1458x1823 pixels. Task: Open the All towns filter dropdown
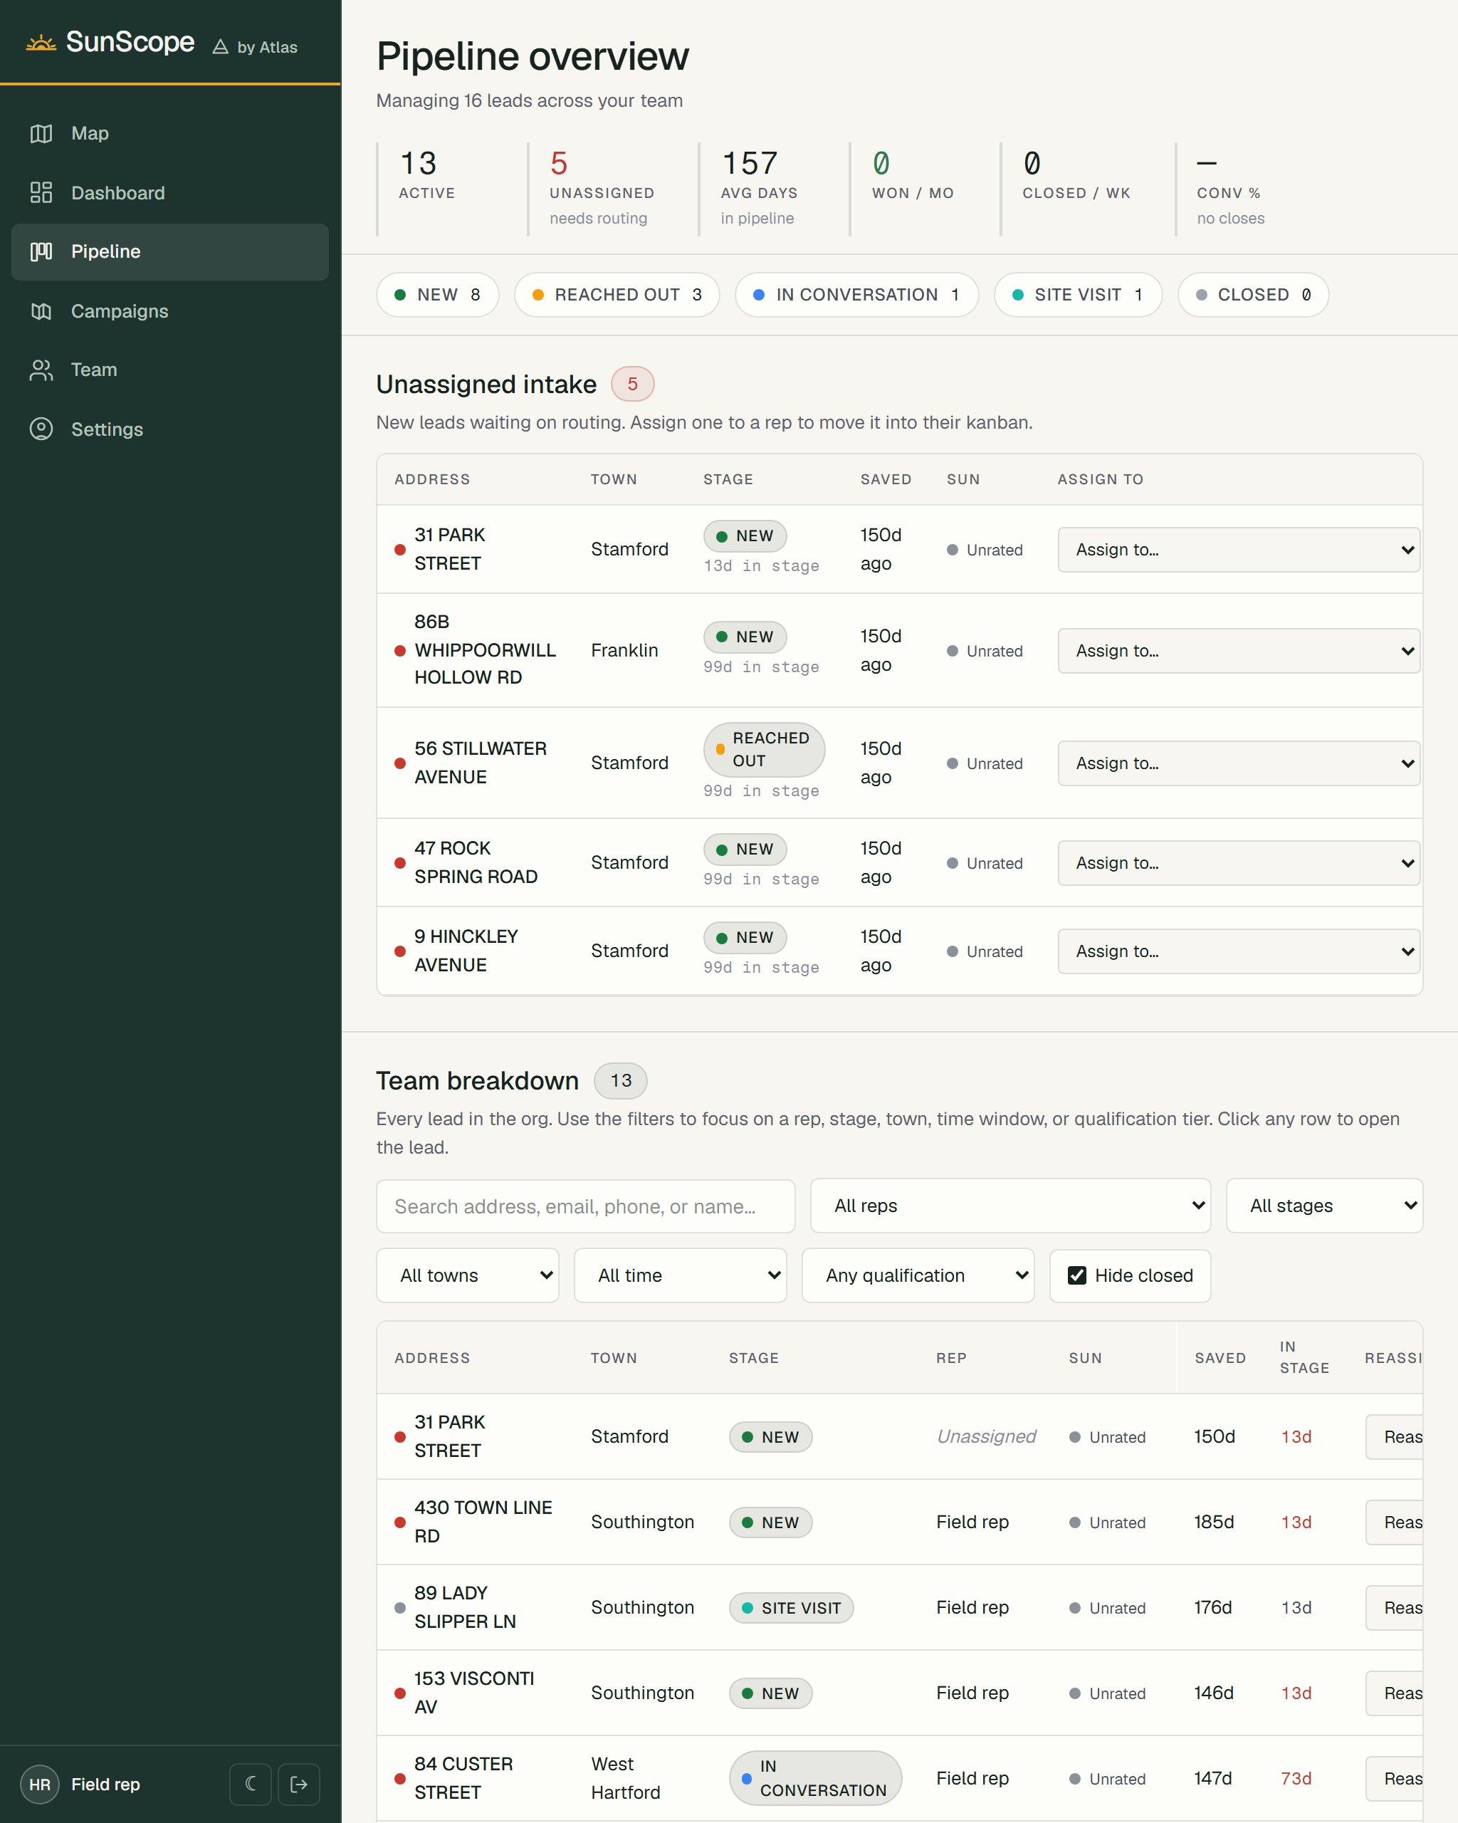468,1275
